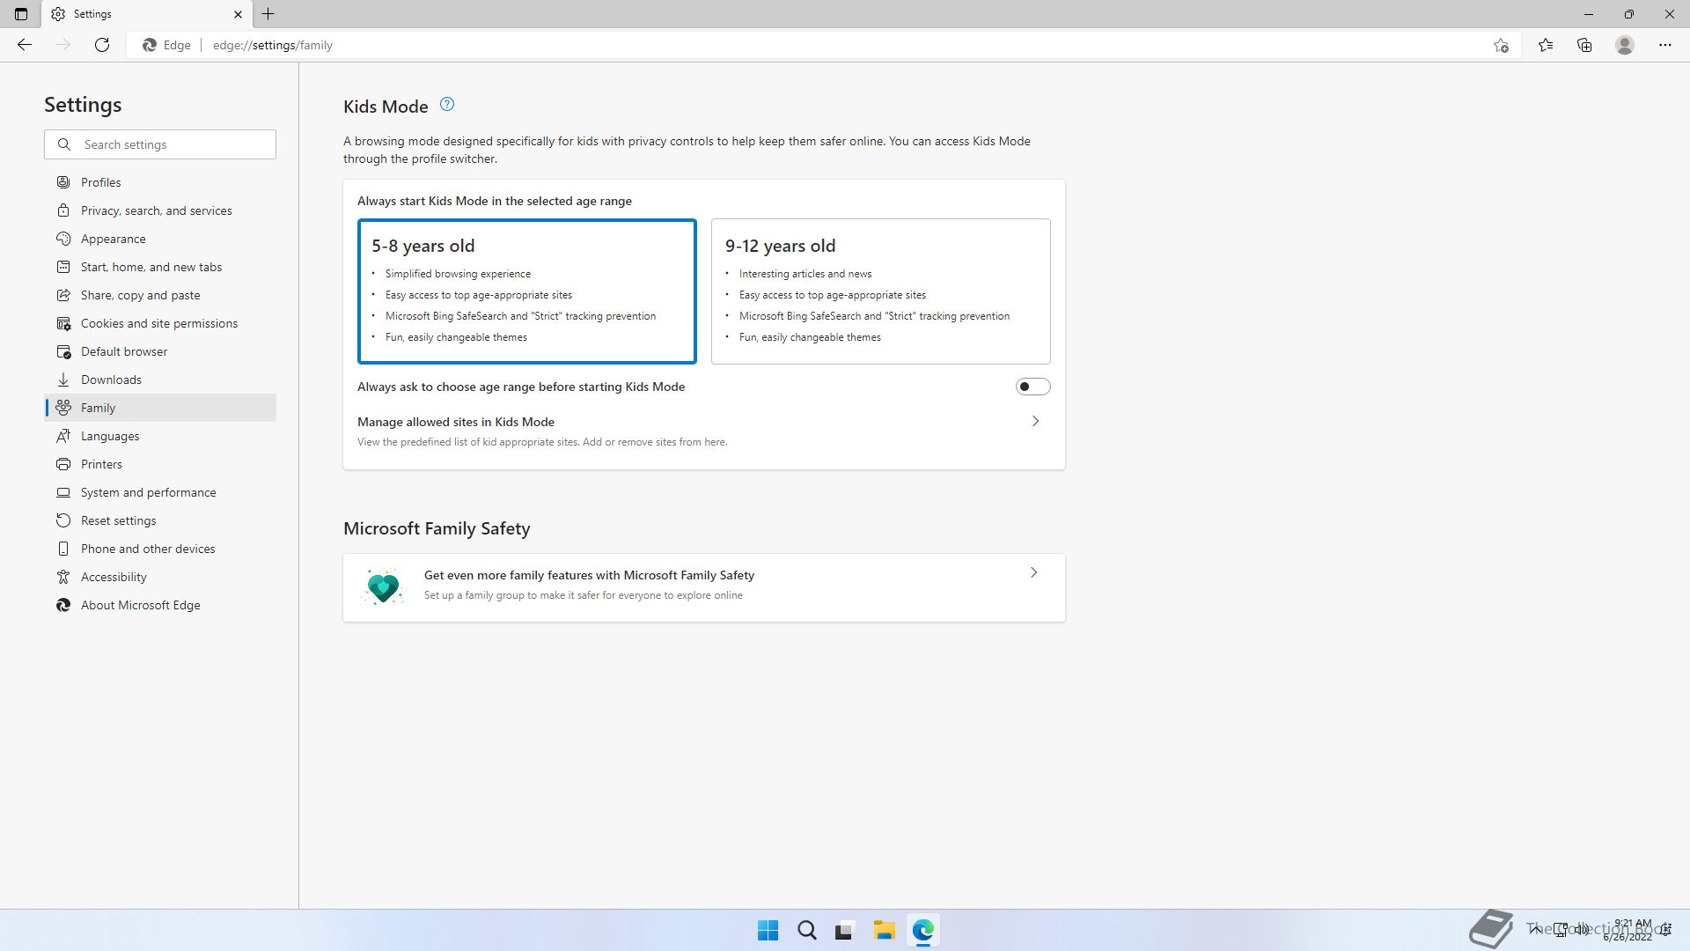Click the Edge icon on the taskbar
Image resolution: width=1690 pixels, height=951 pixels.
[x=922, y=931]
